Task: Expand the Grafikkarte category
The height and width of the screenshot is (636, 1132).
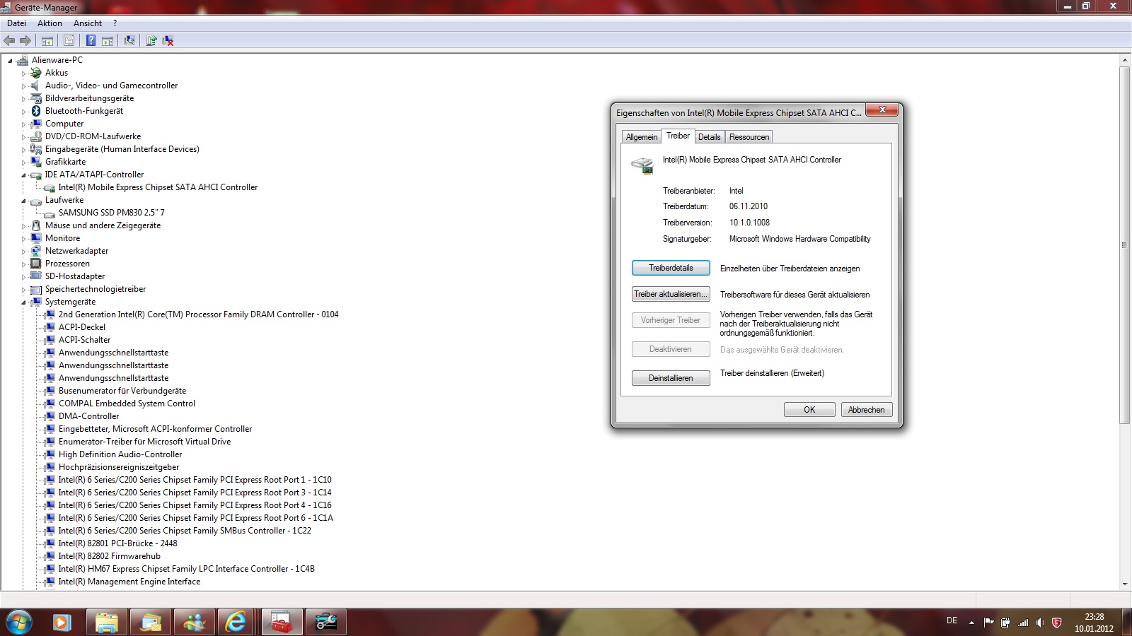Action: pyautogui.click(x=23, y=163)
